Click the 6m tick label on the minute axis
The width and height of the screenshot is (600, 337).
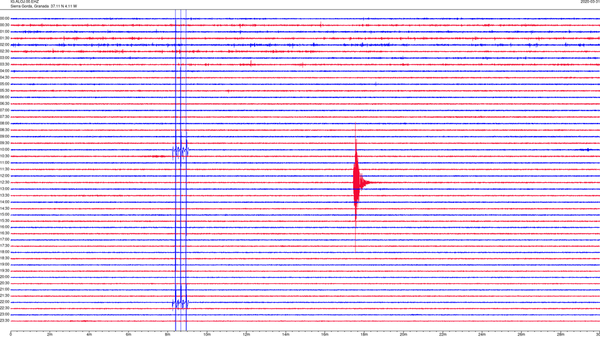pyautogui.click(x=128, y=335)
